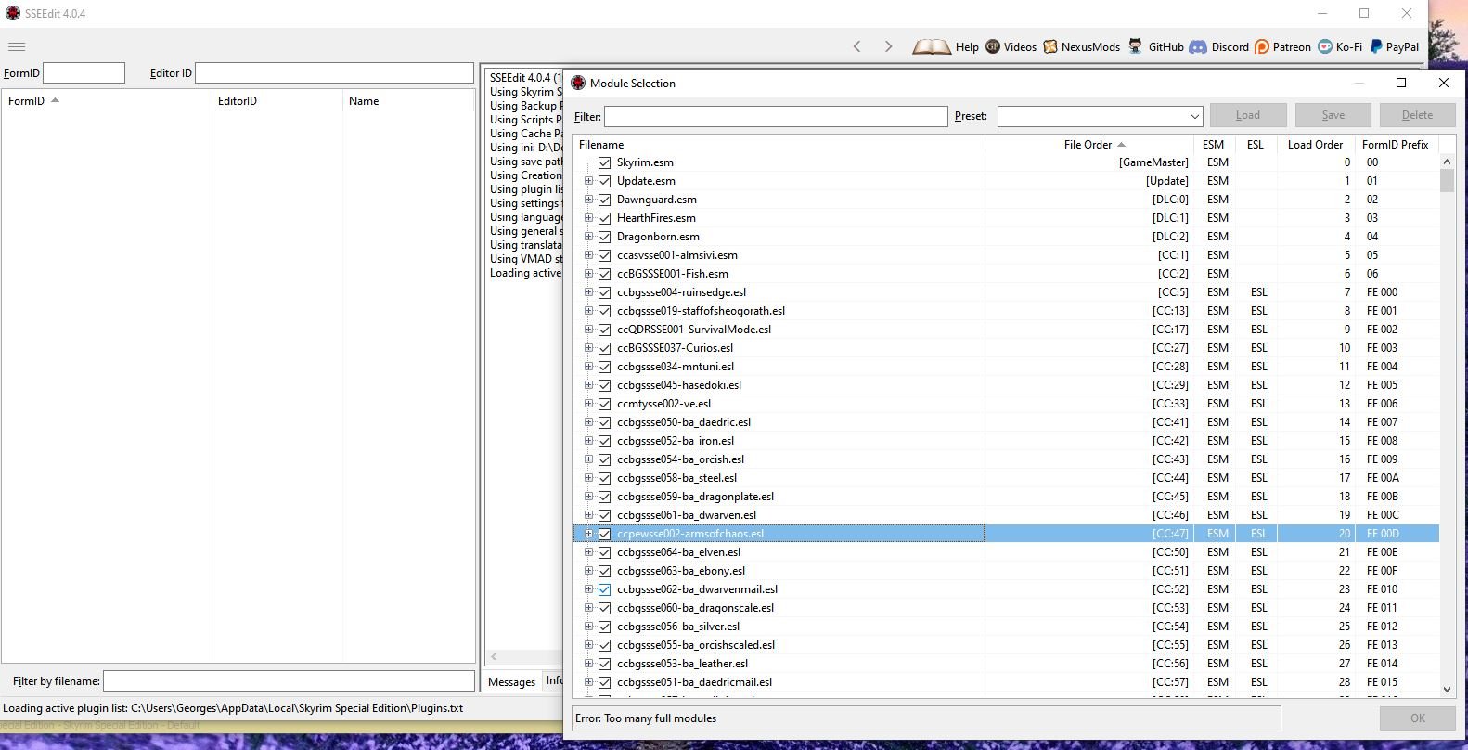Screen dimensions: 1468x750
Task: Click the Module Selection dialog icon
Action: pos(578,83)
